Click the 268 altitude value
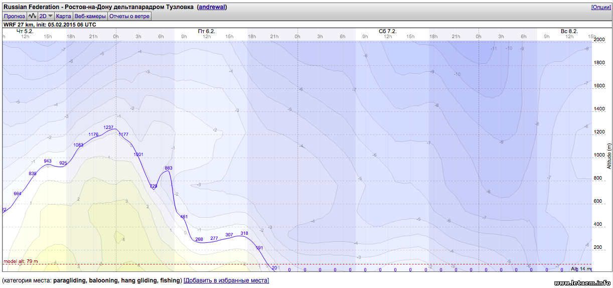 pyautogui.click(x=199, y=239)
